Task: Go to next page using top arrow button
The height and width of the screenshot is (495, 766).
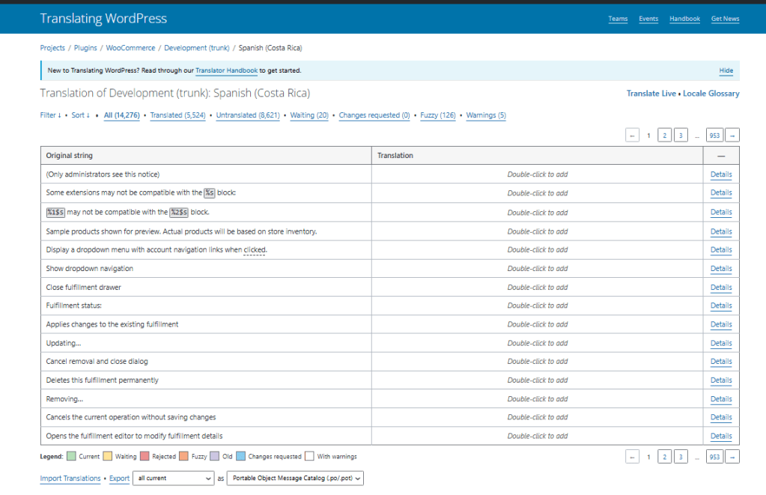Action: 732,136
